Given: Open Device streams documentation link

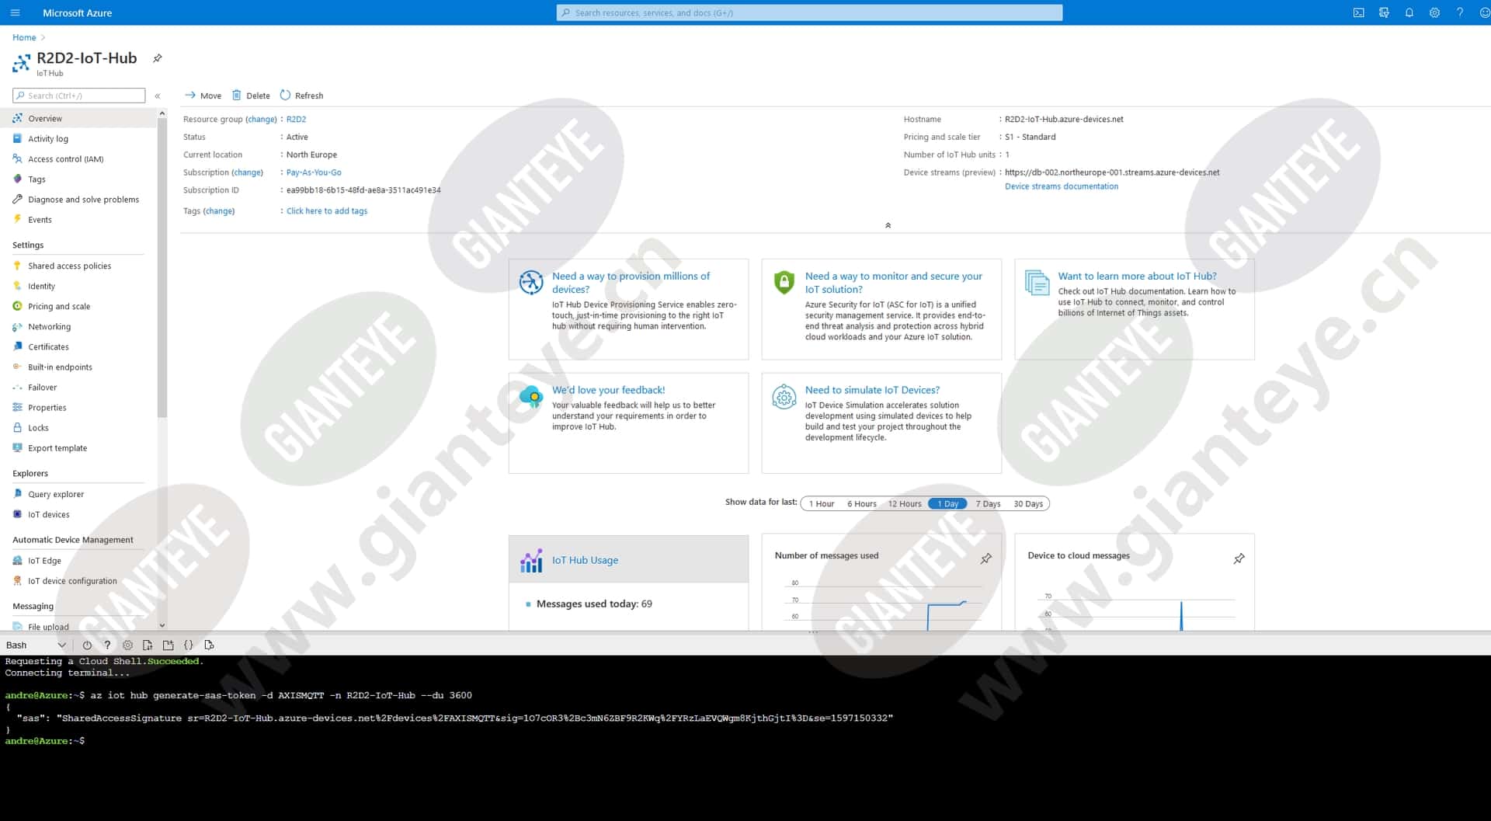Looking at the screenshot, I should [1062, 186].
